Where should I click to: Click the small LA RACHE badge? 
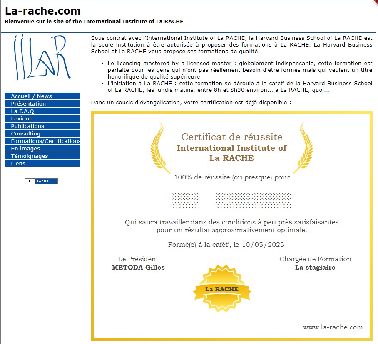tap(41, 181)
